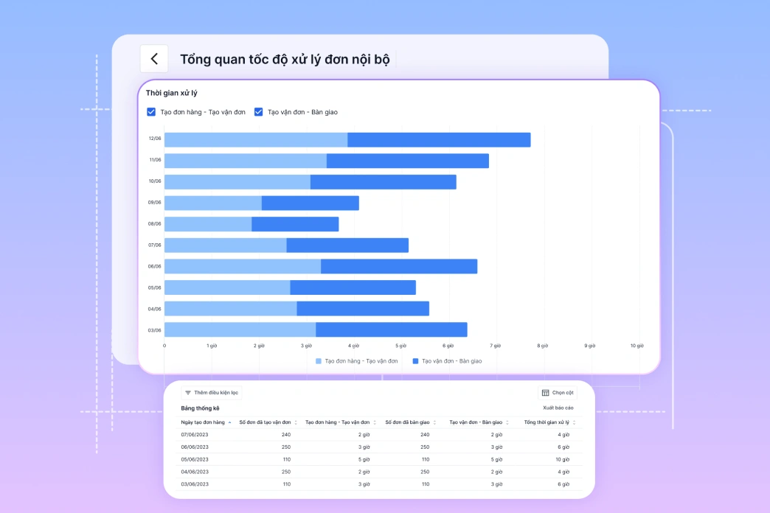770x513 pixels.
Task: Uncheck the Tạo đơn hàng - Tạo vận đơn checkbox
Action: [x=151, y=112]
